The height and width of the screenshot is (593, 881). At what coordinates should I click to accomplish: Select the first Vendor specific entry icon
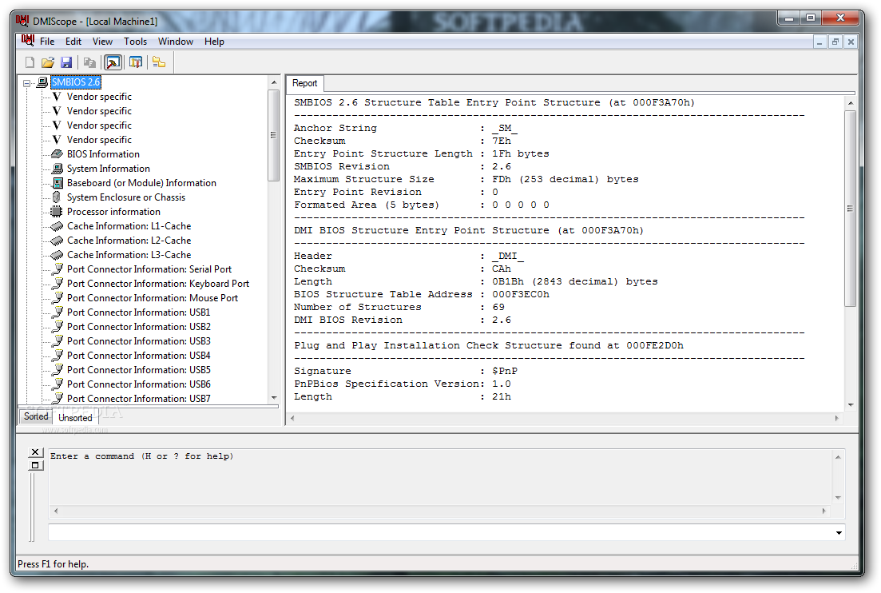click(57, 97)
